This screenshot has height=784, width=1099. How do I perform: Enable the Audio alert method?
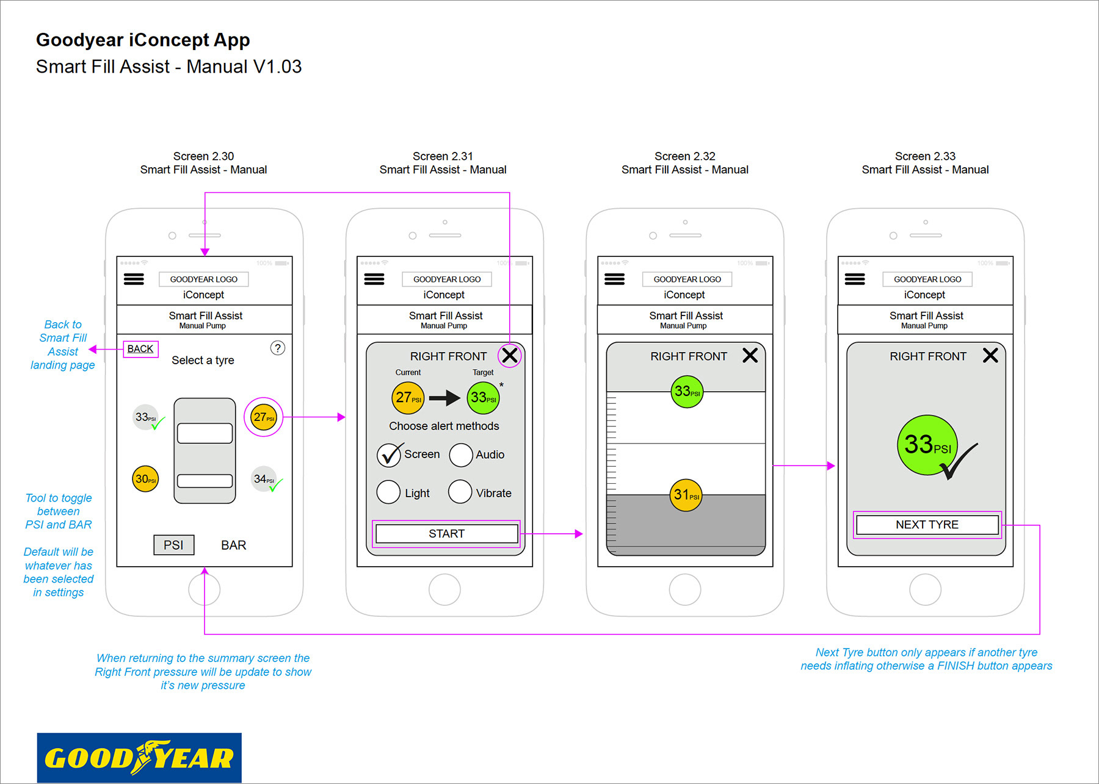pos(461,455)
